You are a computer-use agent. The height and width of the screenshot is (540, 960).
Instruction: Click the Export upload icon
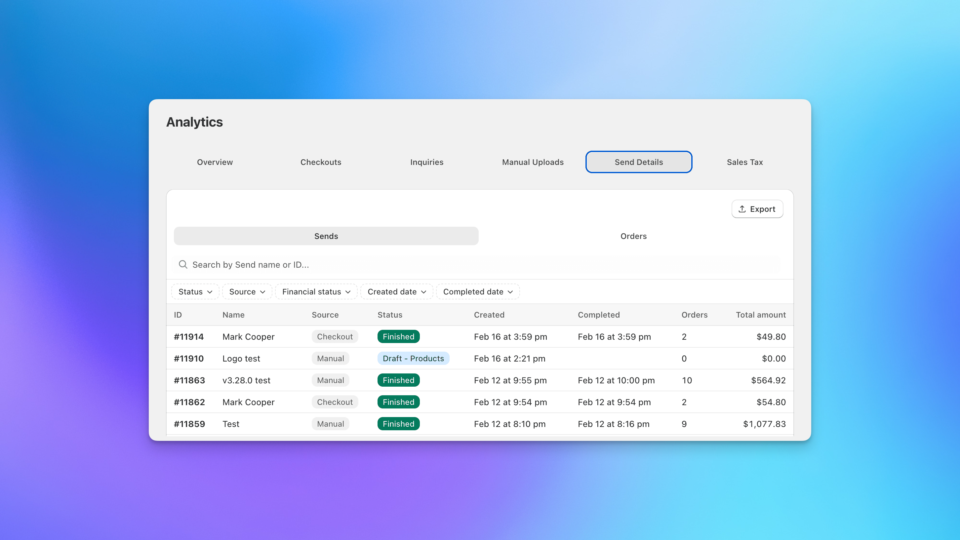[742, 209]
